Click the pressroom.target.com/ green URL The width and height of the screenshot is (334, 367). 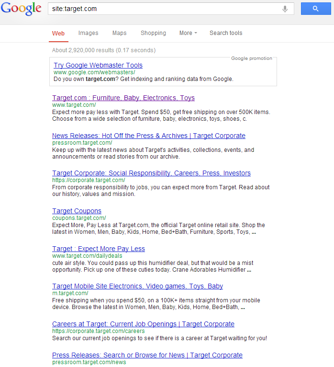click(82, 143)
